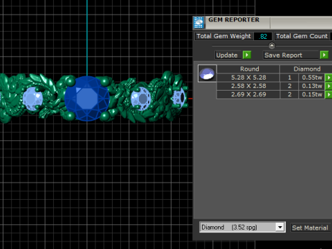Click the .82 total gem weight value
The image size is (332, 249).
[263, 37]
